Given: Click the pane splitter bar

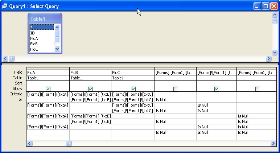Looking at the screenshot, I should [140, 64].
